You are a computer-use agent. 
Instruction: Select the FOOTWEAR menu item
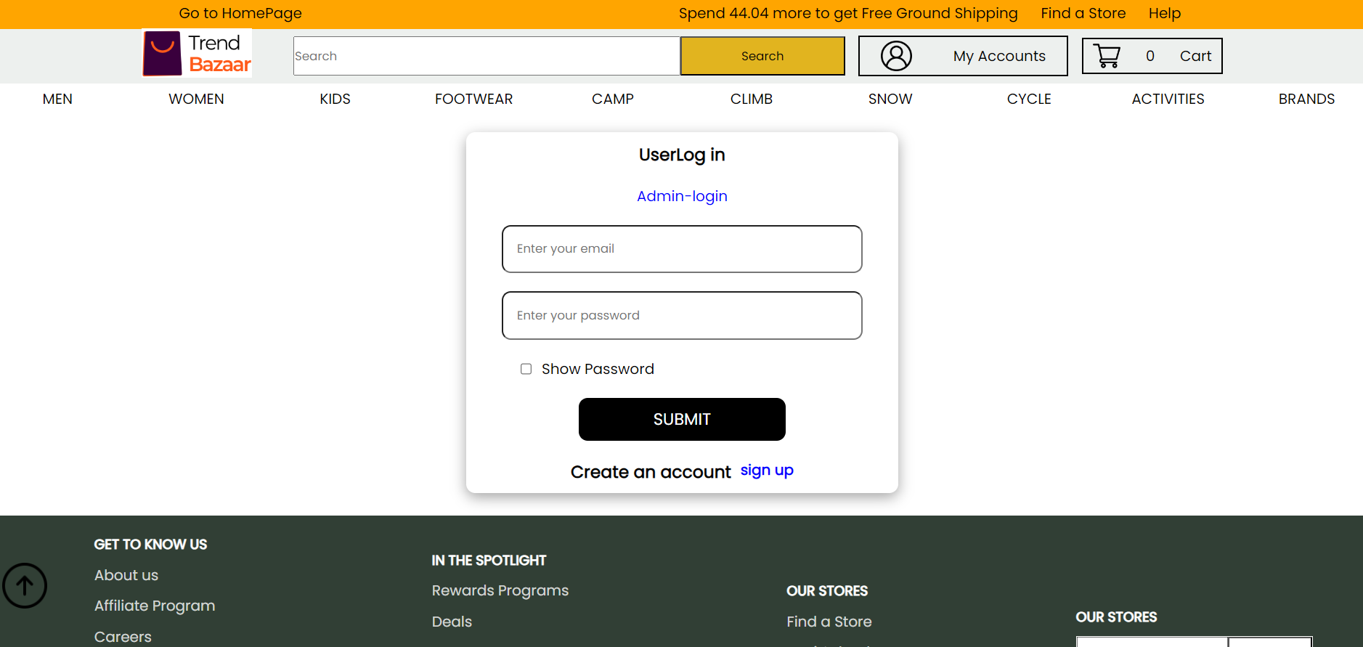coord(473,99)
